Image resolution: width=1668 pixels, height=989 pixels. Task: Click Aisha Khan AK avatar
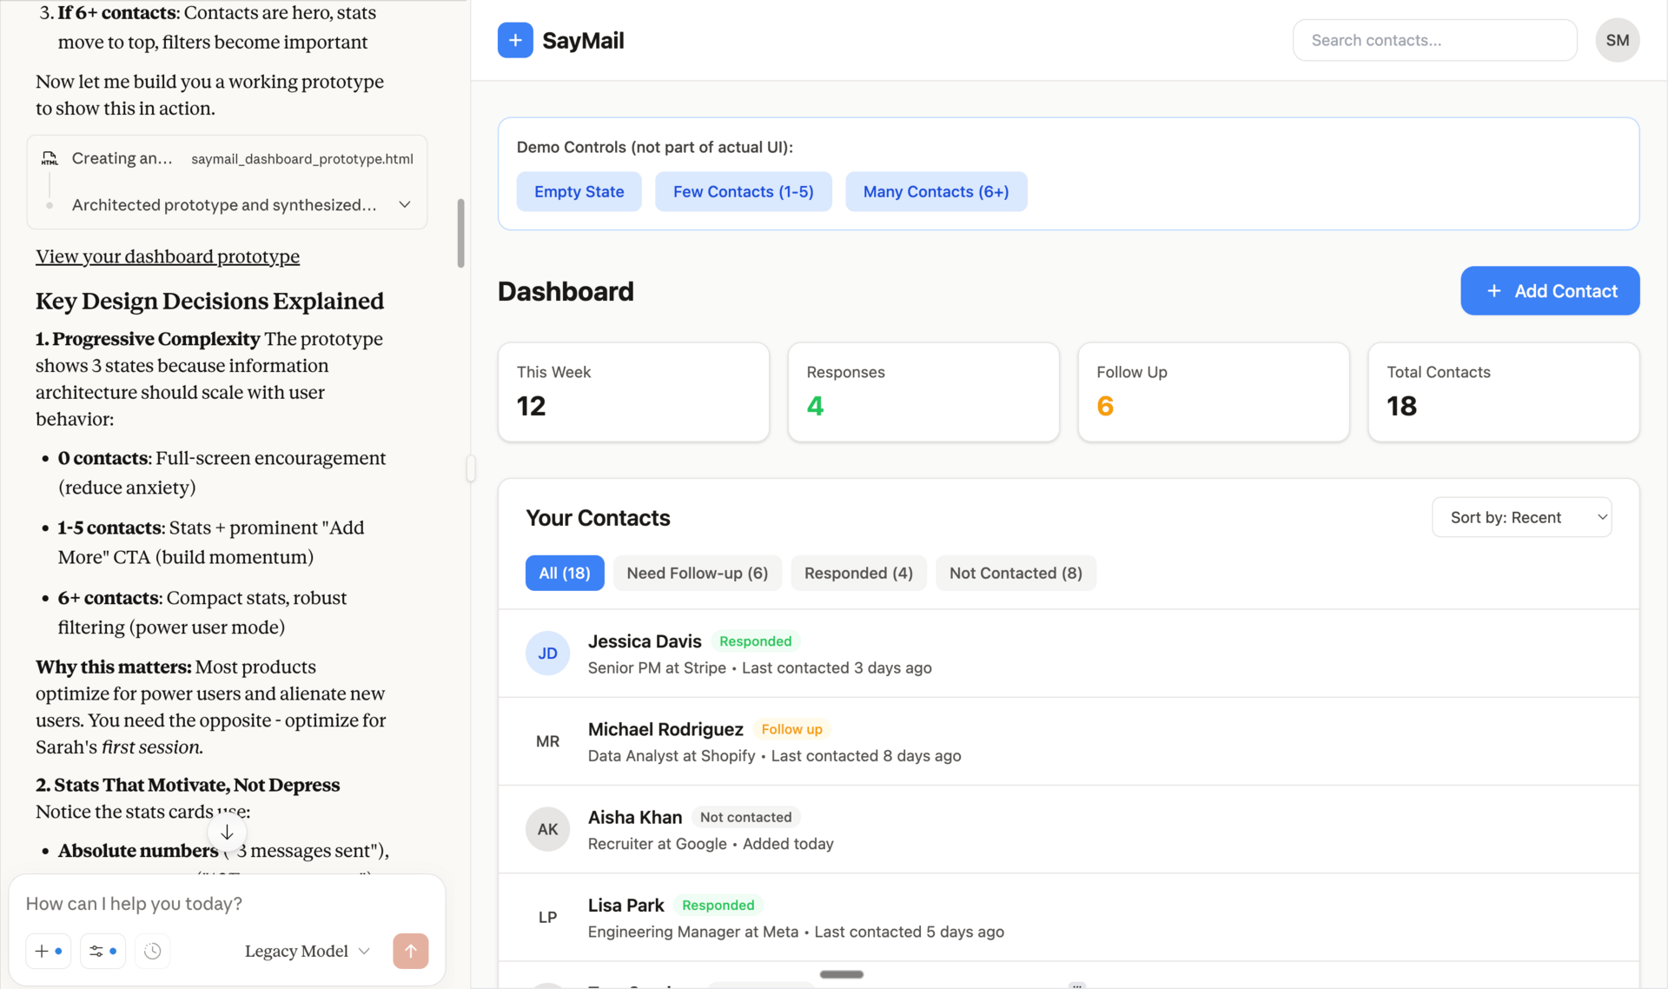click(547, 829)
